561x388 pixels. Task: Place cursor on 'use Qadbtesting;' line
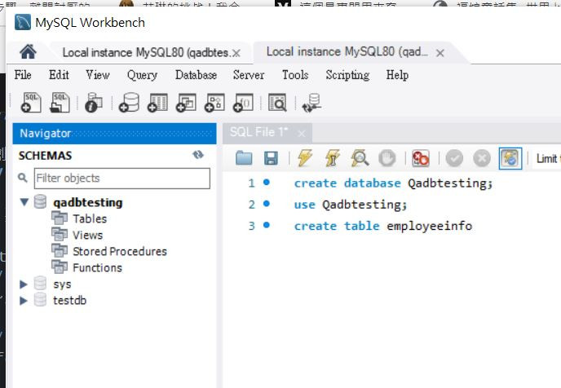[x=351, y=205]
